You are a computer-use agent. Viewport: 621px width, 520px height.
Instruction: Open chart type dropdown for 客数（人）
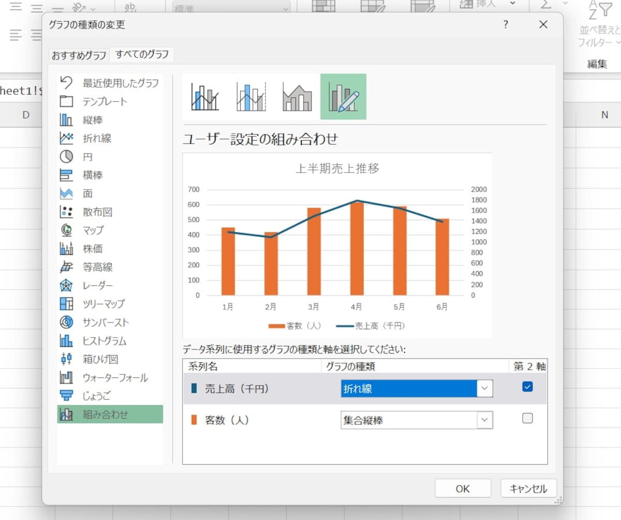[484, 420]
